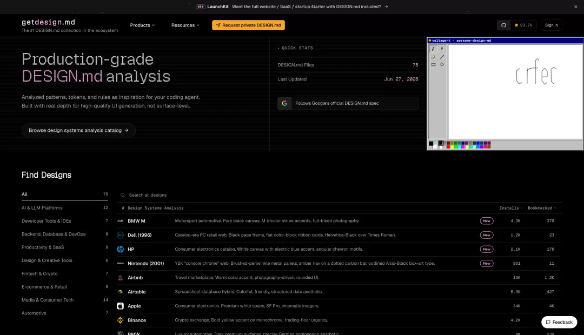Click the Airbnb logo icon
The width and height of the screenshot is (584, 335).
pos(120,277)
